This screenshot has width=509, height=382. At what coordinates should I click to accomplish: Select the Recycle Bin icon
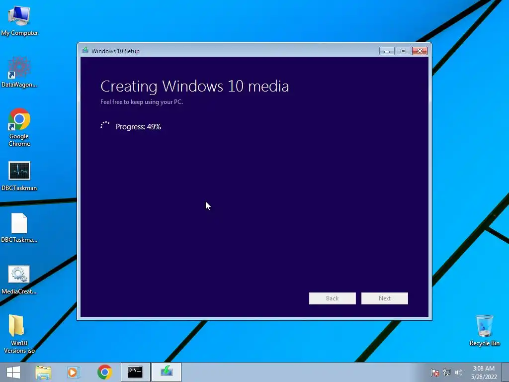(x=484, y=330)
